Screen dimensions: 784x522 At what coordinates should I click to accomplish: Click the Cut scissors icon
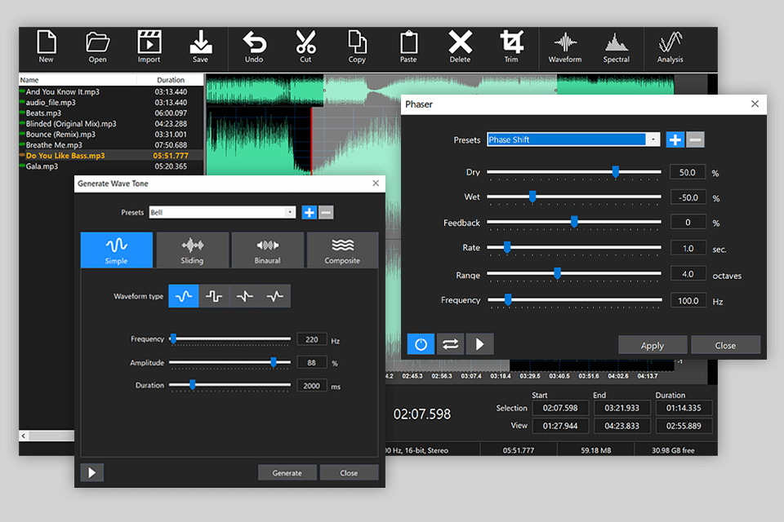(x=305, y=46)
